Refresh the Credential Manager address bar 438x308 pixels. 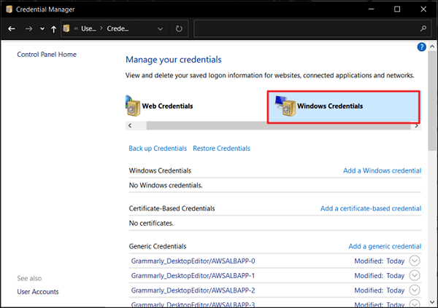click(x=179, y=28)
